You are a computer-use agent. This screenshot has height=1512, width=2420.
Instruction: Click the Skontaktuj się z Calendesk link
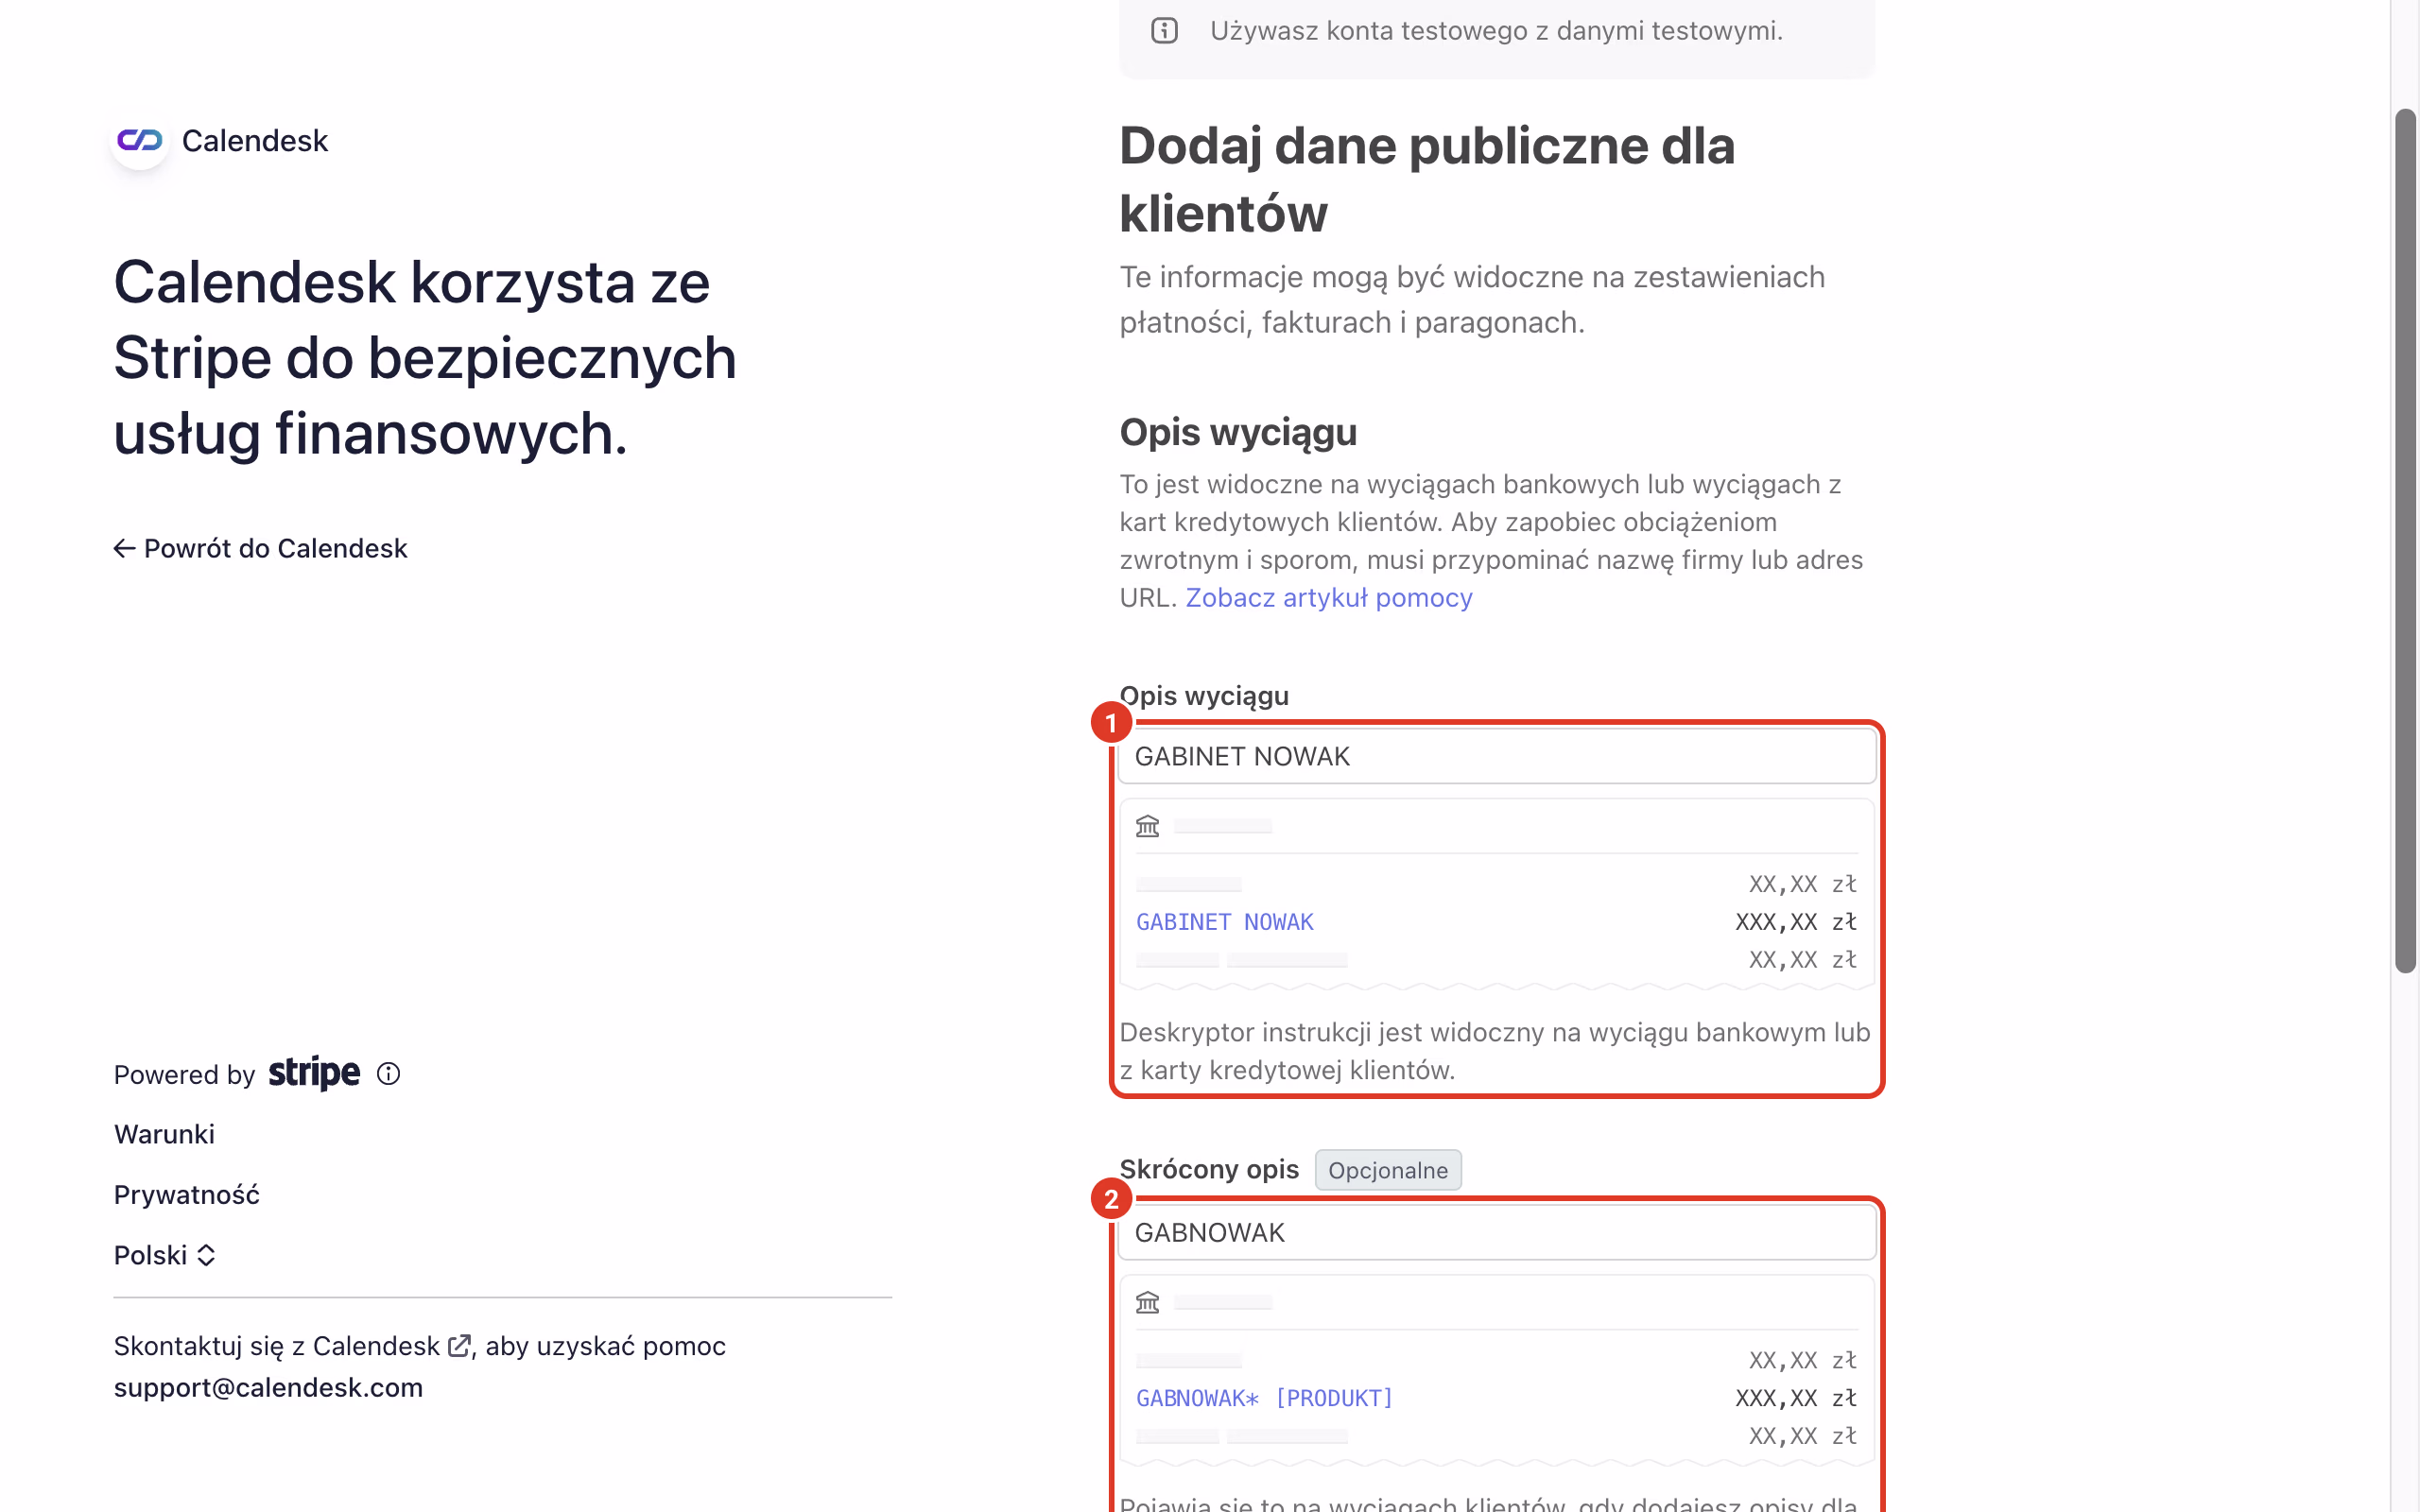coord(292,1346)
